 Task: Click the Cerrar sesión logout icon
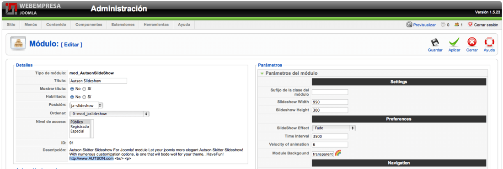tap(470, 24)
